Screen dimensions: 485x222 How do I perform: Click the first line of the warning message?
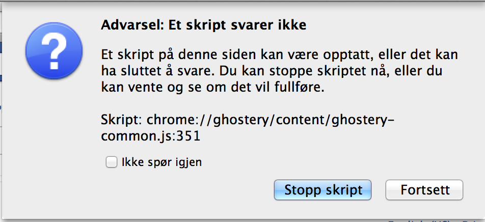[280, 56]
